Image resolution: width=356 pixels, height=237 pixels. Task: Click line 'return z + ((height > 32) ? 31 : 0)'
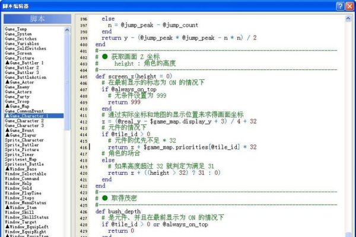(x=164, y=173)
